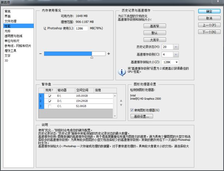Enable the C:\ scratch disk checkbox
The height and width of the screenshot is (171, 224).
click(50, 106)
